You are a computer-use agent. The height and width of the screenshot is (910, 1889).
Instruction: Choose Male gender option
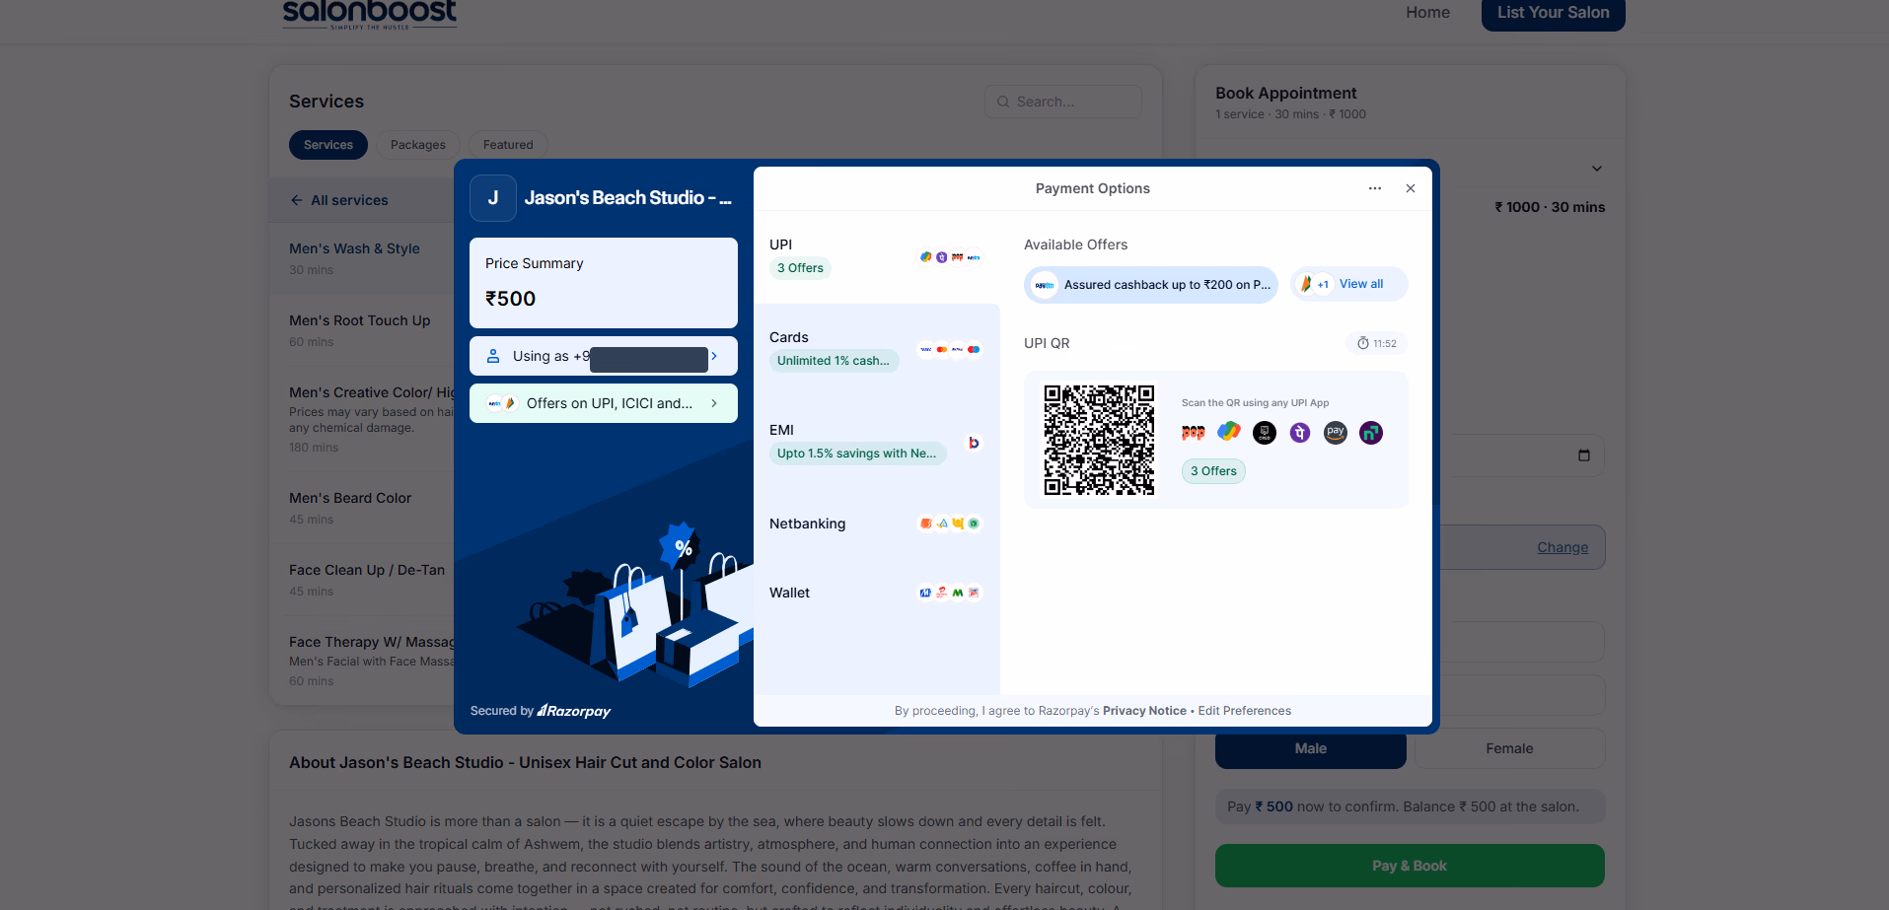point(1311,748)
